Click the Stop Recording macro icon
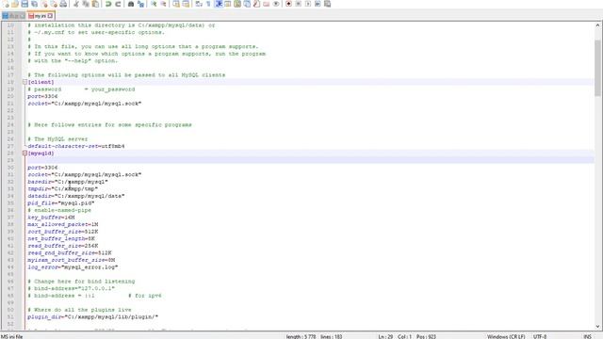The height and width of the screenshot is (339, 603). point(298,4)
